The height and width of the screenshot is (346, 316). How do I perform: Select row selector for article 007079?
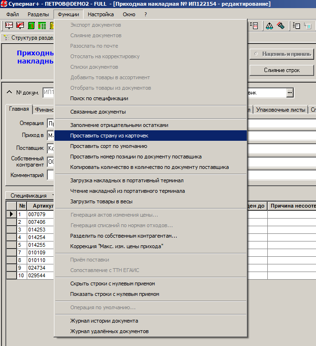tap(11, 214)
